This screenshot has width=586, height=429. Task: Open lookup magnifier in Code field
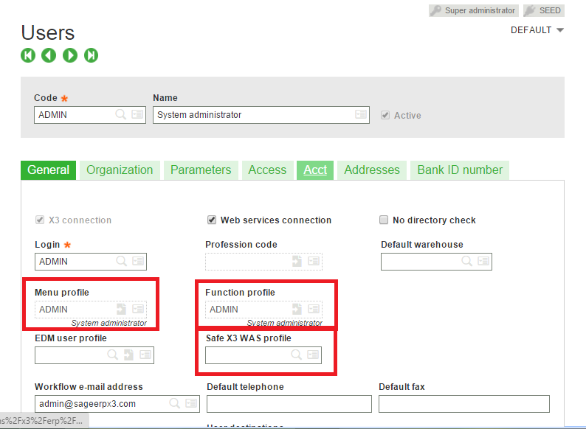[x=121, y=114]
